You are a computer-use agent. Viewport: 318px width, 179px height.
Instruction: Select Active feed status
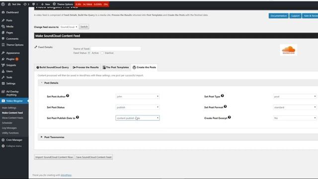(89, 53)
